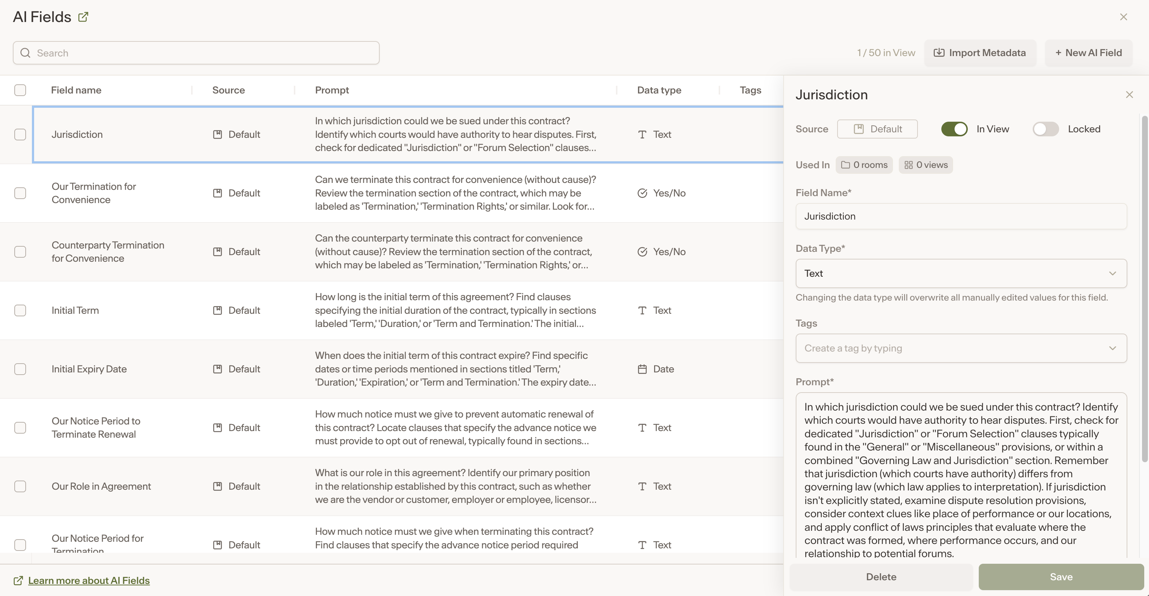Click the 0 rooms folder chip
Viewport: 1149px width, 596px height.
(864, 165)
